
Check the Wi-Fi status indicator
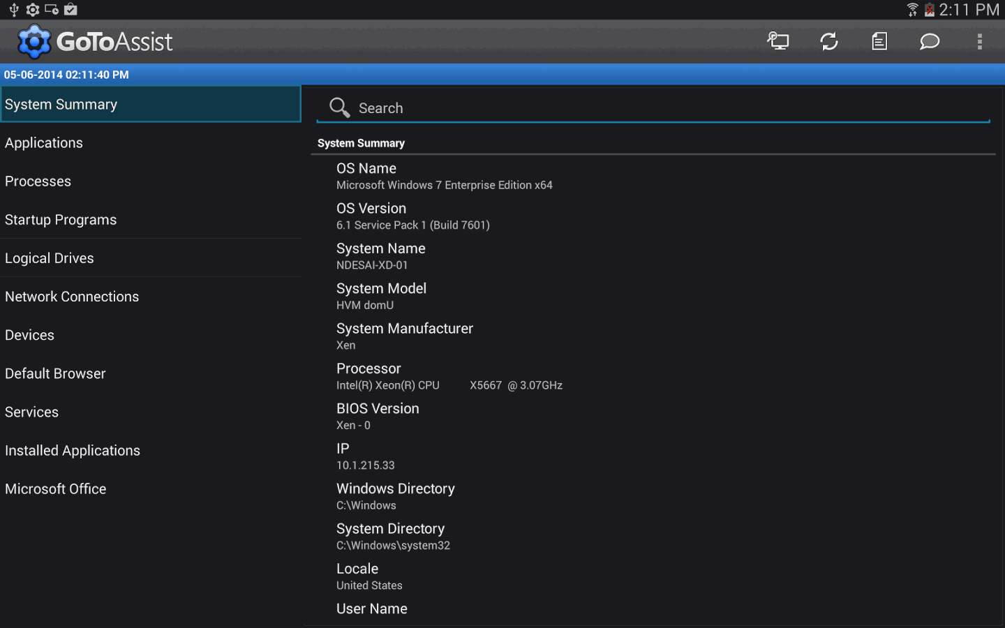(x=912, y=10)
